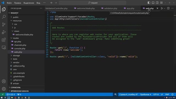The width and height of the screenshot is (176, 99).
Task: Click the VS Code logo icon
Action: tap(3, 3)
